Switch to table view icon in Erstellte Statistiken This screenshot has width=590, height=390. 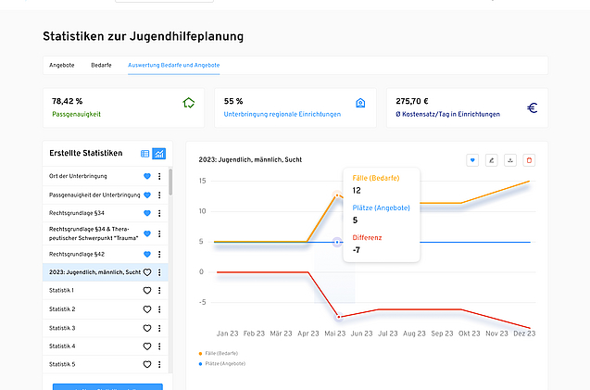[x=144, y=154]
